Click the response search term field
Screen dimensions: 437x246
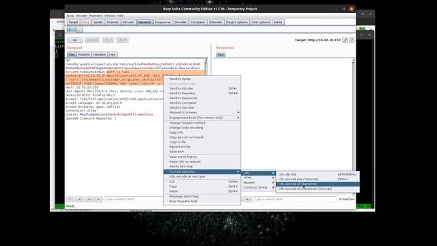point(294,199)
